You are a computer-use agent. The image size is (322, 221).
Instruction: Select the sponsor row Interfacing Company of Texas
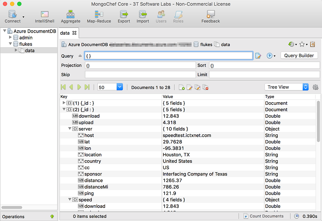(188, 174)
